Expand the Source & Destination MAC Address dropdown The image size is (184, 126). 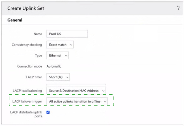(76, 90)
